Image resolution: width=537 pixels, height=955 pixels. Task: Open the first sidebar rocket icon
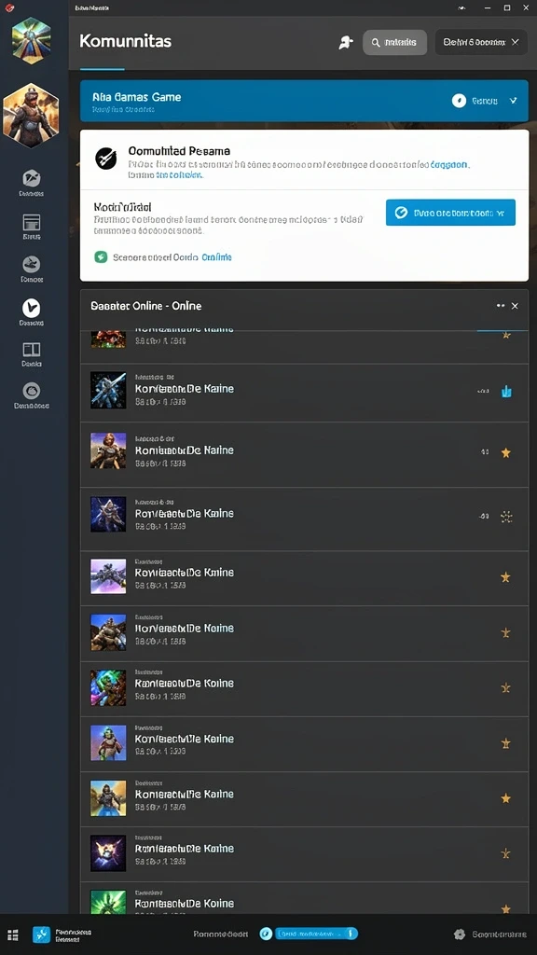click(x=31, y=178)
